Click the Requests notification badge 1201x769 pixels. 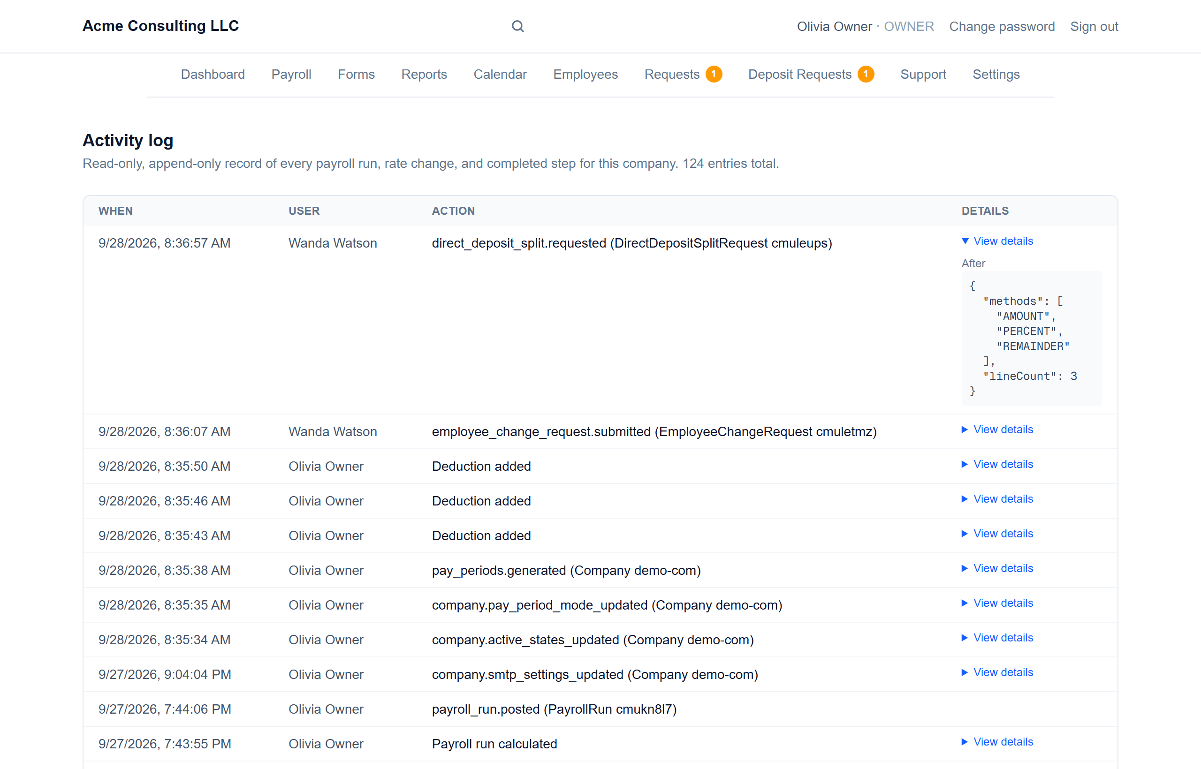pos(714,74)
